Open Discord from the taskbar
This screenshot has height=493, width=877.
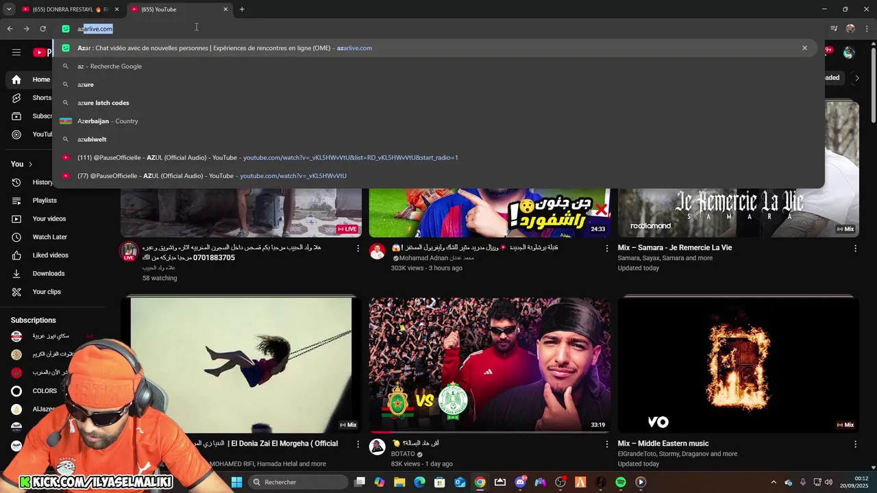520,482
